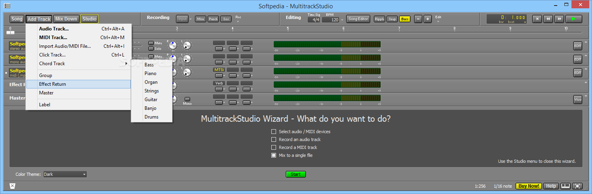Image resolution: width=592 pixels, height=194 pixels.
Task: Click the plus zoom-in button in Editing
Action: point(428,19)
